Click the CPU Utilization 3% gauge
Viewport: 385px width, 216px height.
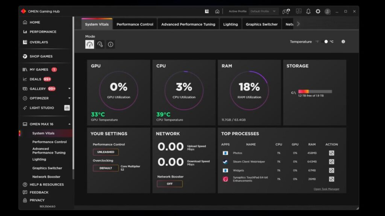coord(184,91)
